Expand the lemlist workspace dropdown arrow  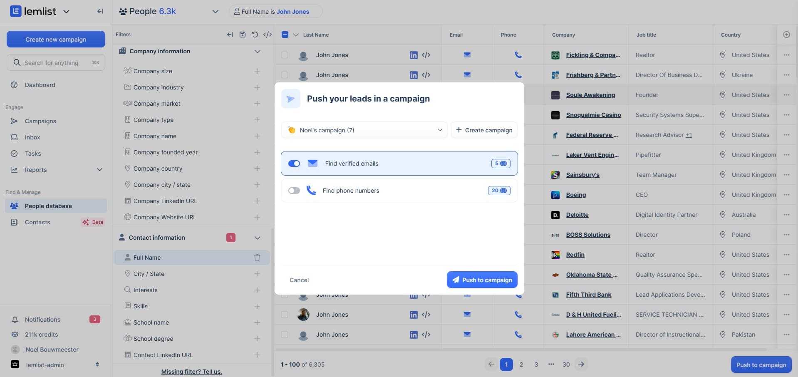coord(66,12)
